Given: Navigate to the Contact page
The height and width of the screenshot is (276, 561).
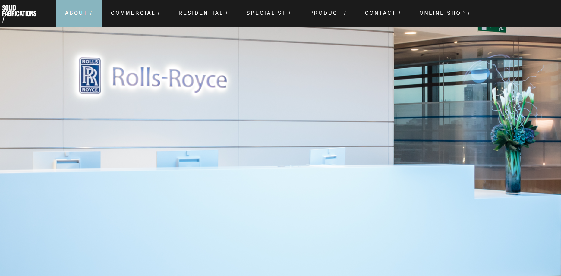Looking at the screenshot, I should 383,13.
